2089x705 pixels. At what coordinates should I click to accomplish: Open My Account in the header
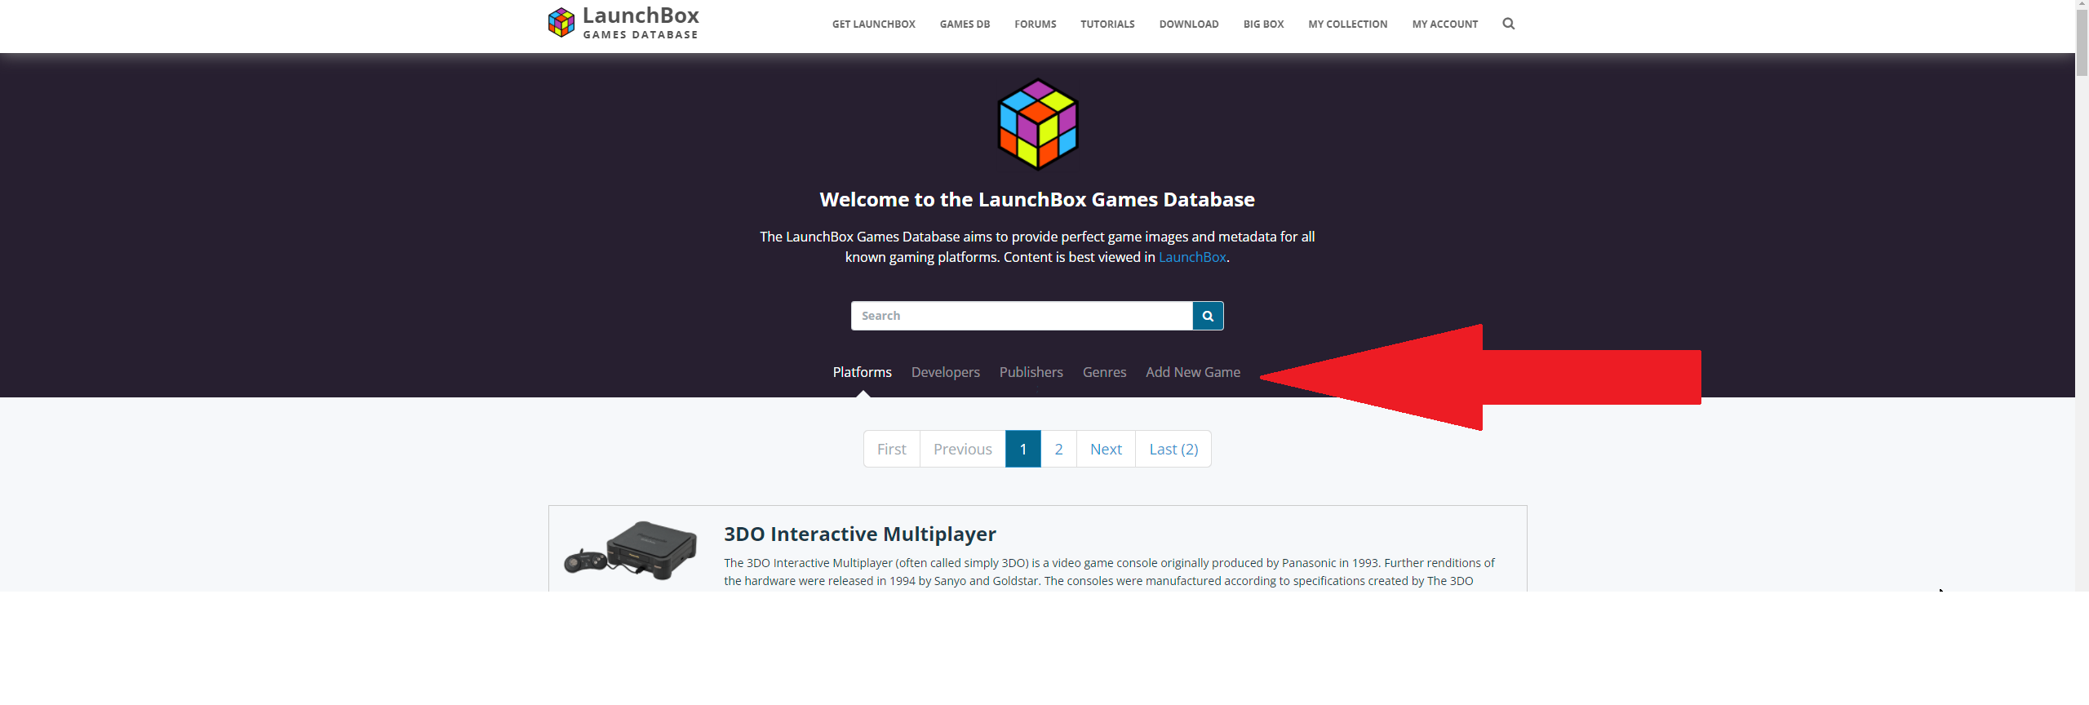pyautogui.click(x=1444, y=24)
